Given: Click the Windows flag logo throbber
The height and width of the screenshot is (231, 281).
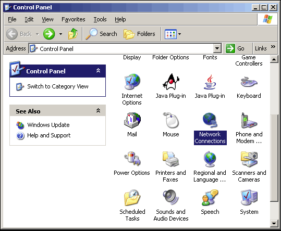Looking at the screenshot, I should click(x=267, y=19).
